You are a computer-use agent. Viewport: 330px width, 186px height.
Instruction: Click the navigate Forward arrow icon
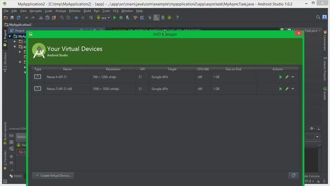tap(82, 18)
